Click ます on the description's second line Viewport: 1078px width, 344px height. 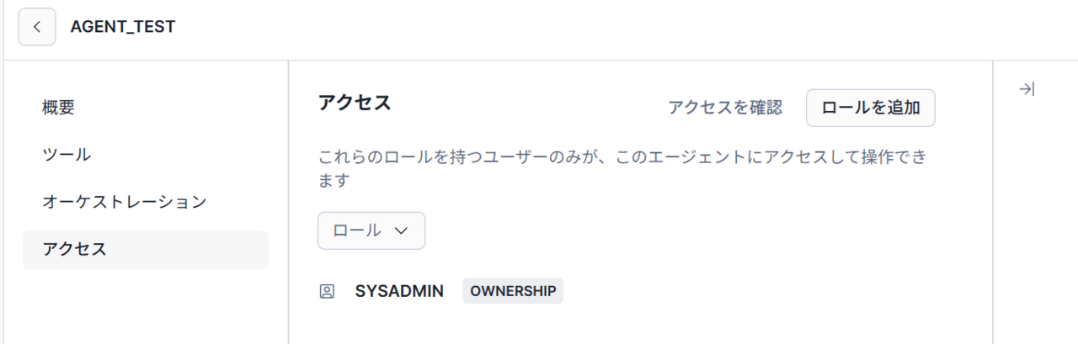click(334, 180)
